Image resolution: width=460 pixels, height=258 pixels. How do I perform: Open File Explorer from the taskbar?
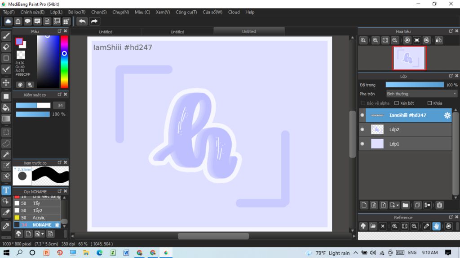click(x=86, y=253)
